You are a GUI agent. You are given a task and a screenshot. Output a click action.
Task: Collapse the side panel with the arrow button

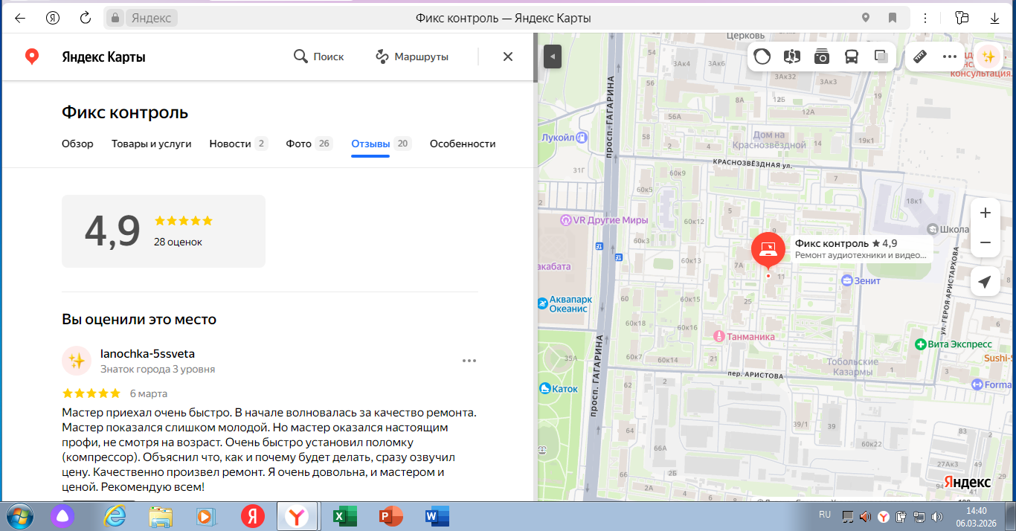(x=552, y=57)
